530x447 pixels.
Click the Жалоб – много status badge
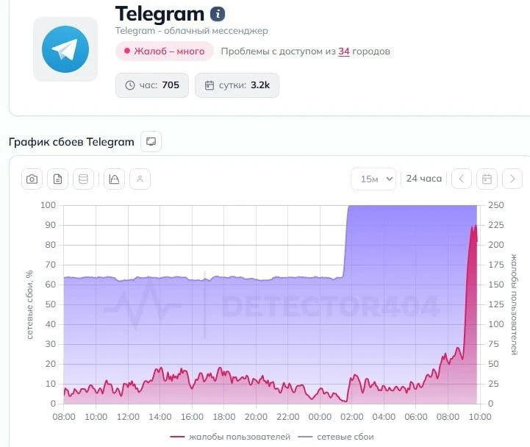point(165,51)
